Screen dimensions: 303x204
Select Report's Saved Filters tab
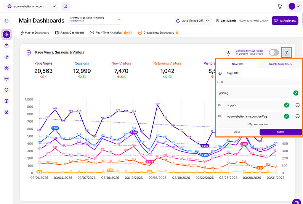[280, 64]
